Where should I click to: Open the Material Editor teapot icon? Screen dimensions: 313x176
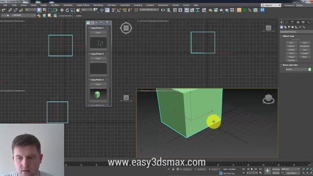(210, 10)
